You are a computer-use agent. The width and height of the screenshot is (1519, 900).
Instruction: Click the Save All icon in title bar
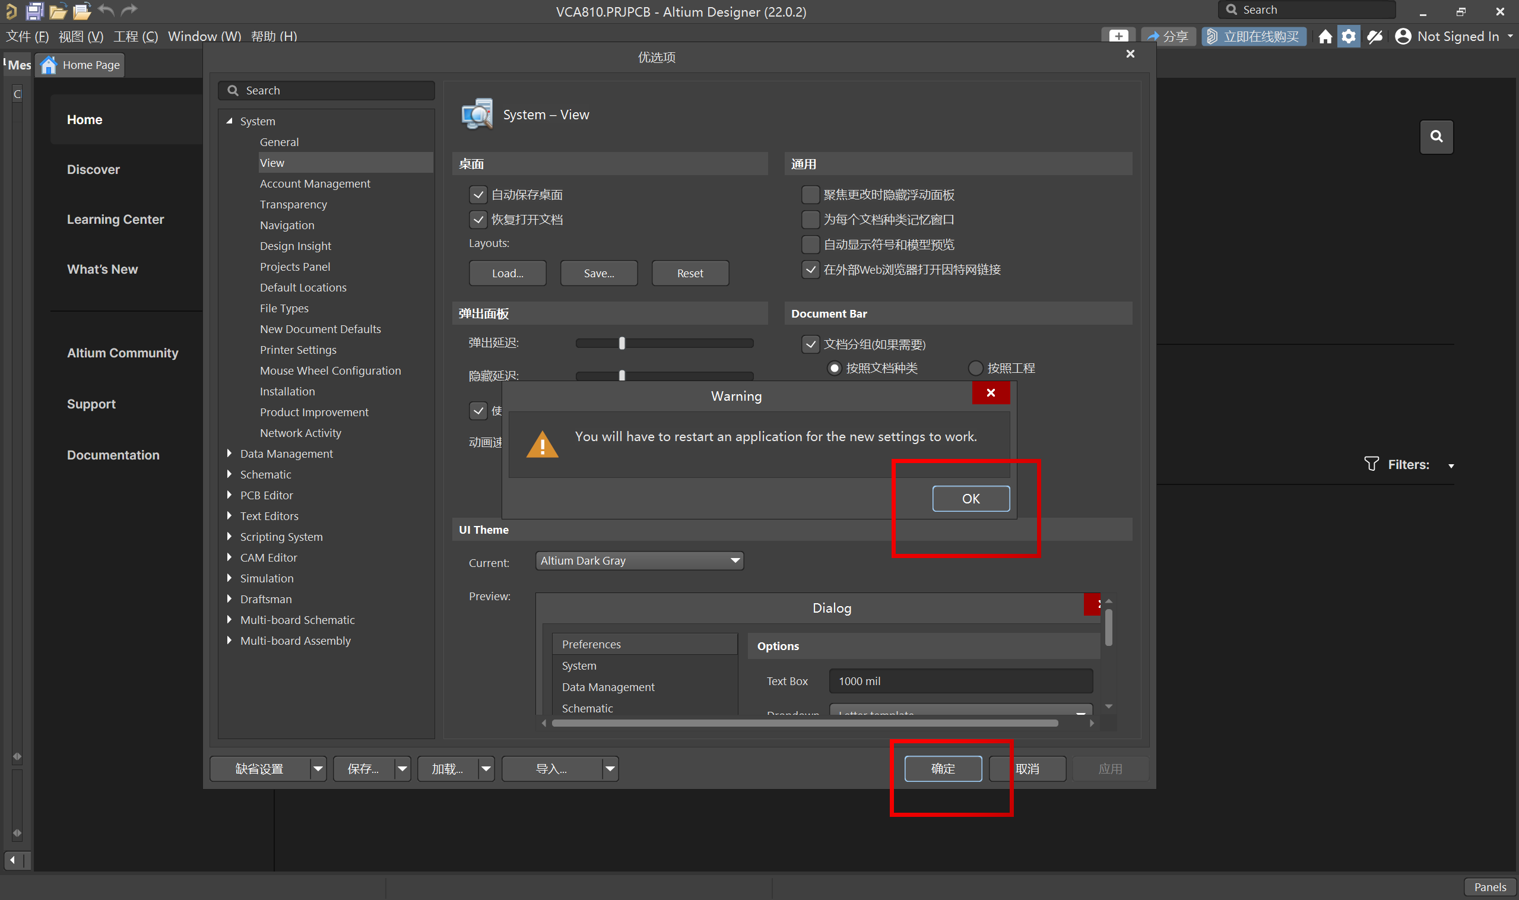(x=34, y=10)
